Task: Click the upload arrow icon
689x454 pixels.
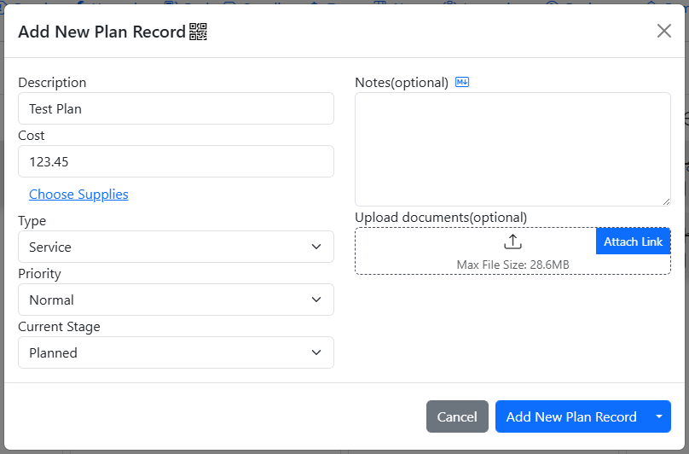Action: pos(512,242)
